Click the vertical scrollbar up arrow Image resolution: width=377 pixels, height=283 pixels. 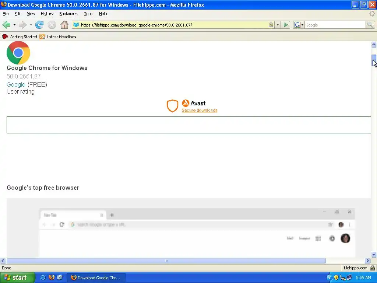[x=374, y=44]
